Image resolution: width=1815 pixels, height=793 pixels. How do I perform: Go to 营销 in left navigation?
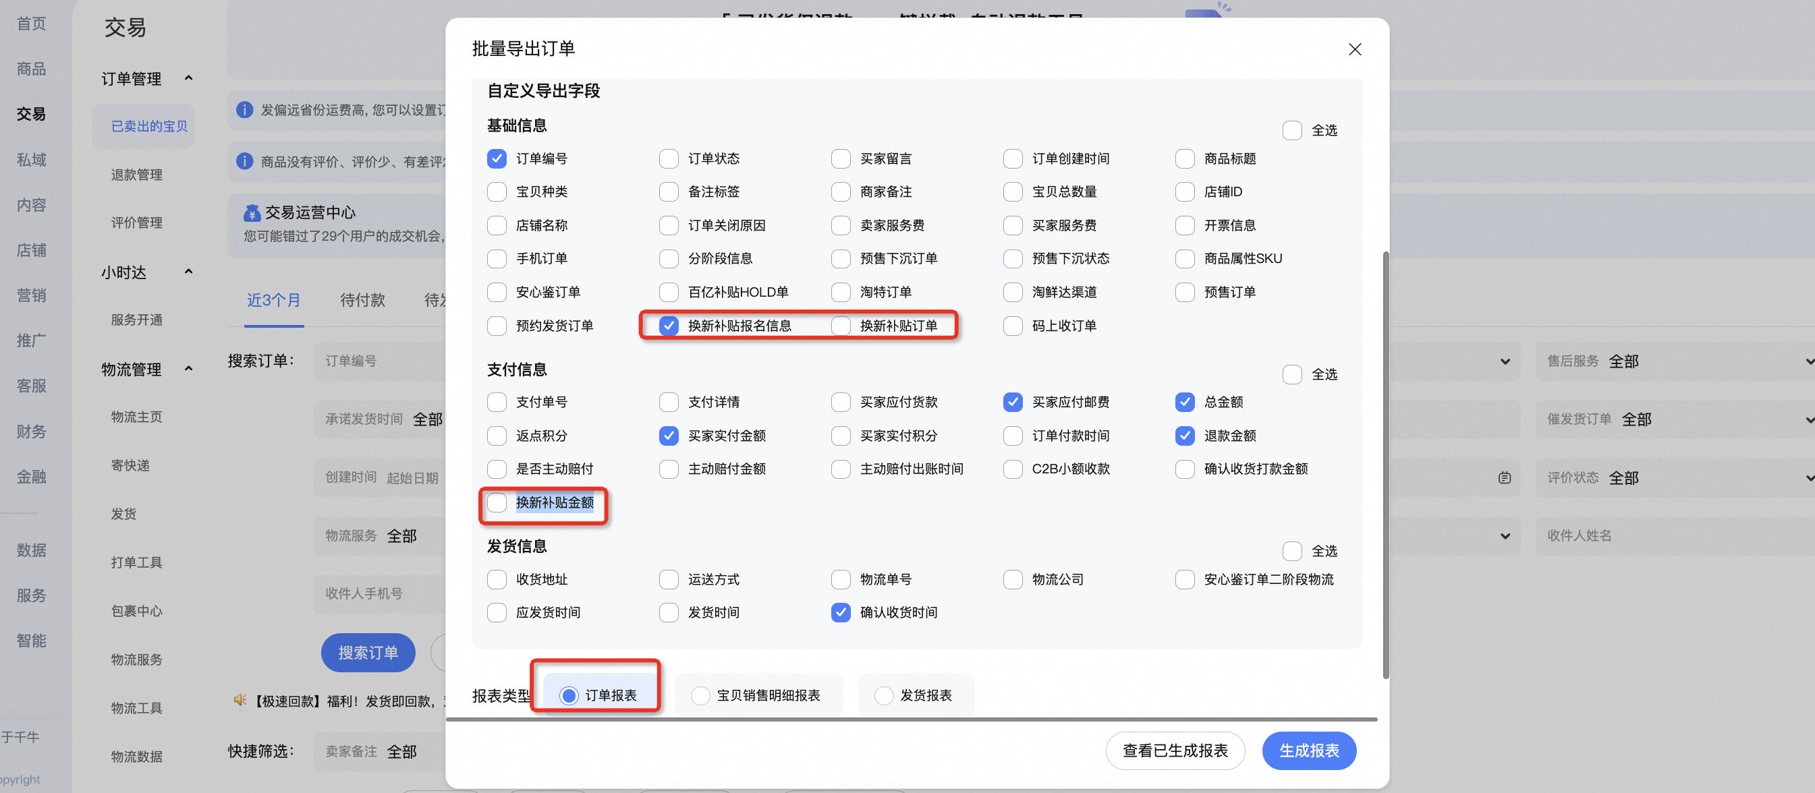pyautogui.click(x=32, y=295)
